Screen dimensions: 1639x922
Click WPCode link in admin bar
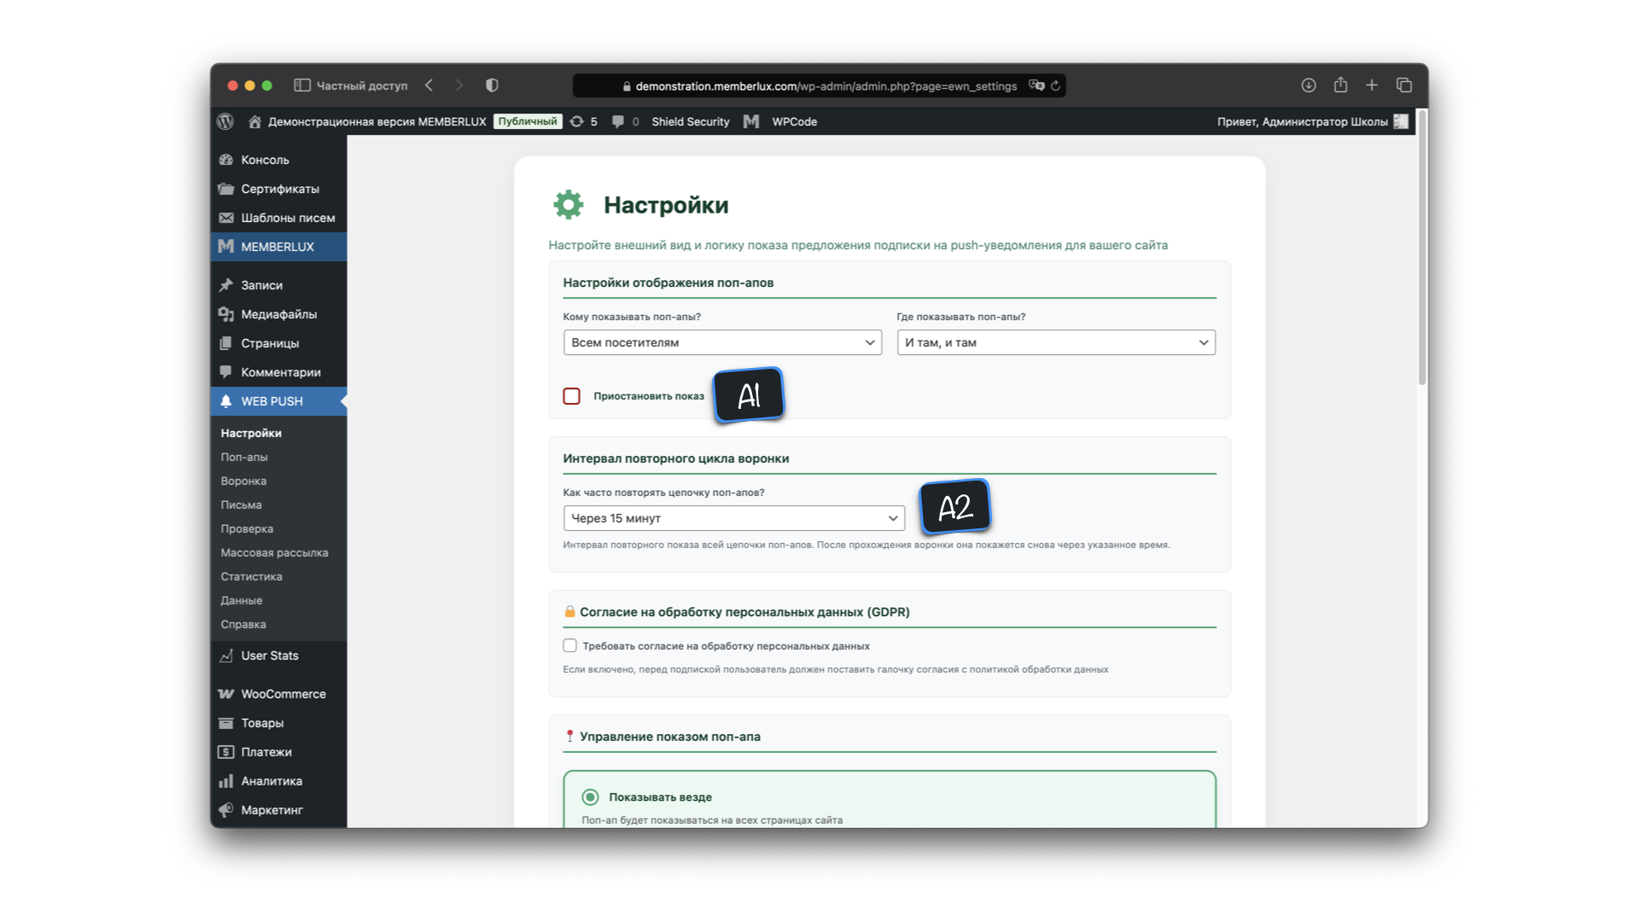point(794,121)
